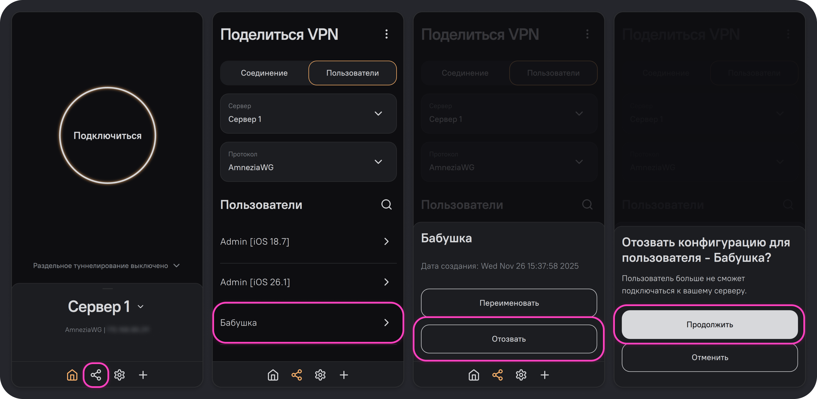
Task: Tap the plus icon under the Бабушка list row
Action: click(344, 375)
